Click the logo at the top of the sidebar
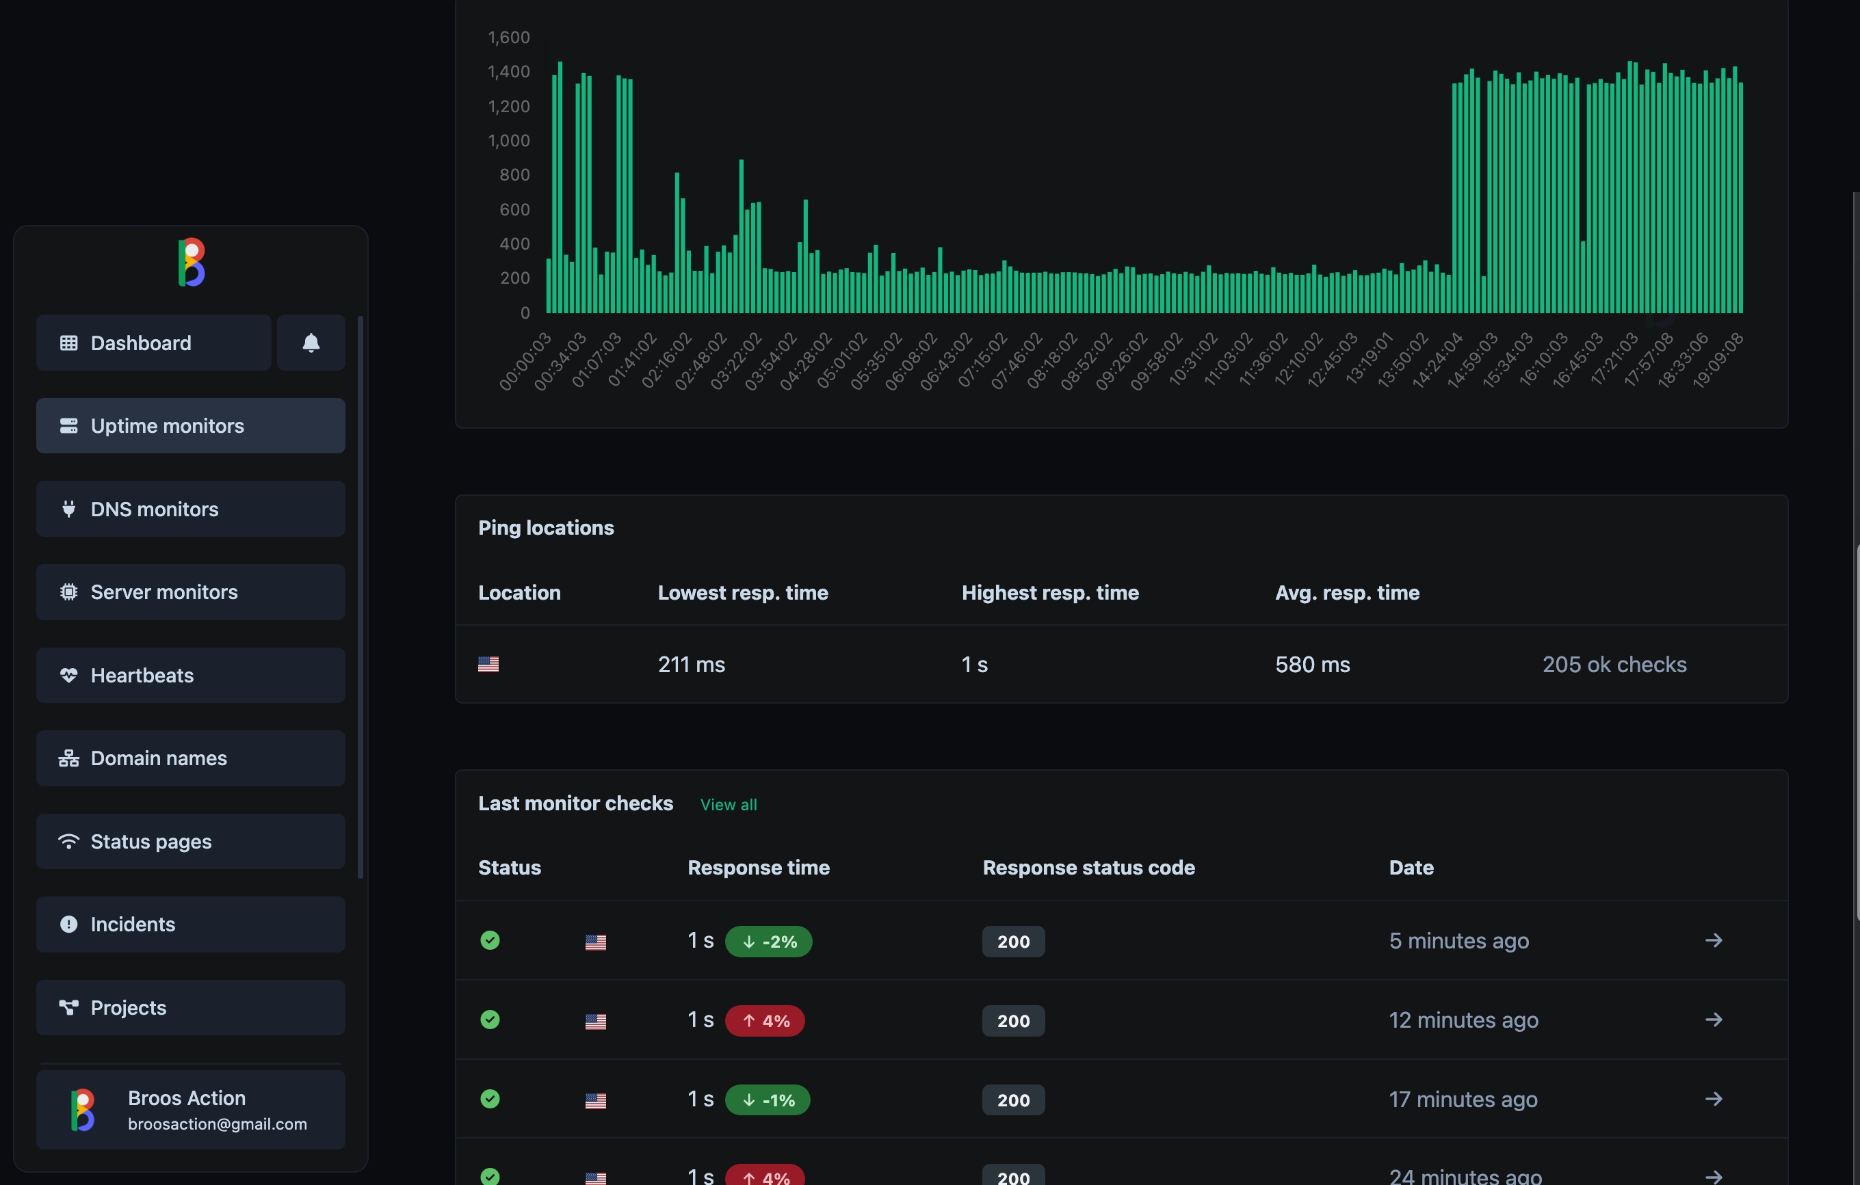The width and height of the screenshot is (1860, 1185). [191, 263]
